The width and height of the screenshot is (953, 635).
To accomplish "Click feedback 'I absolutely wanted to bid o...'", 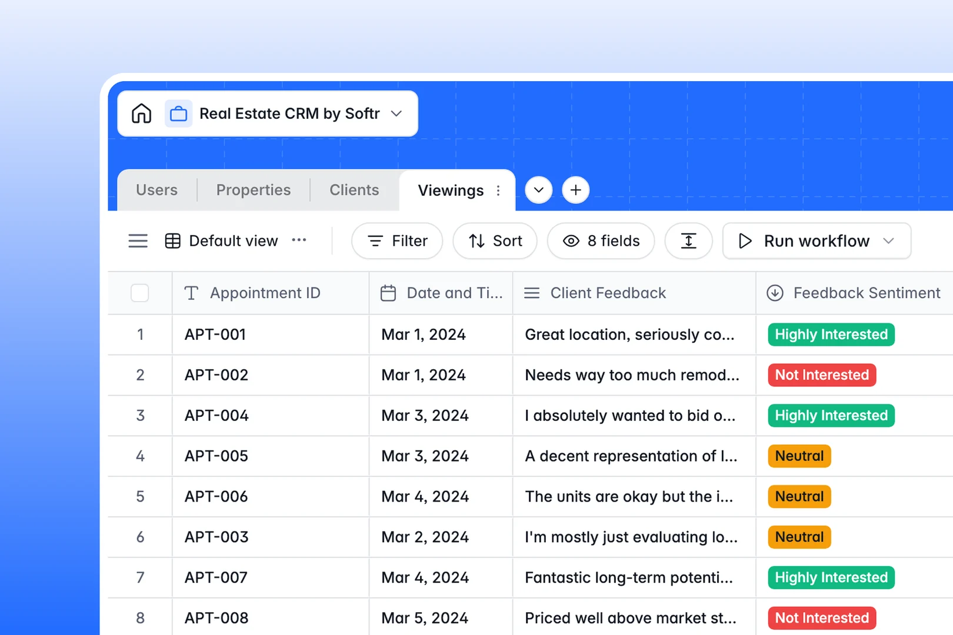I will pos(634,416).
